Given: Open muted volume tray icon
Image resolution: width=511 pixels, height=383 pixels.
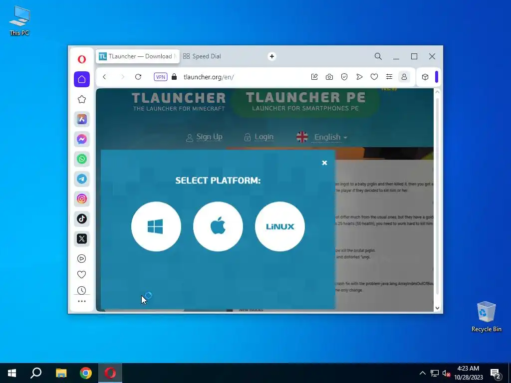Looking at the screenshot, I should pos(447,373).
